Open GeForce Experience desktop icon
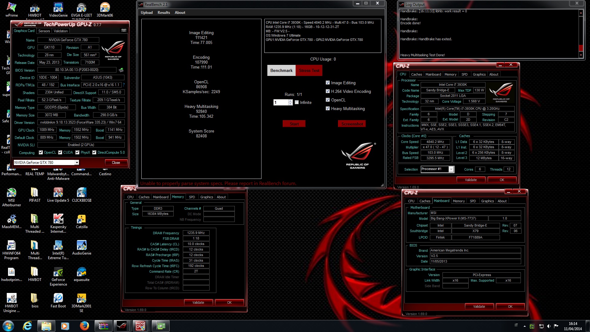This screenshot has width=590, height=332. point(58,276)
